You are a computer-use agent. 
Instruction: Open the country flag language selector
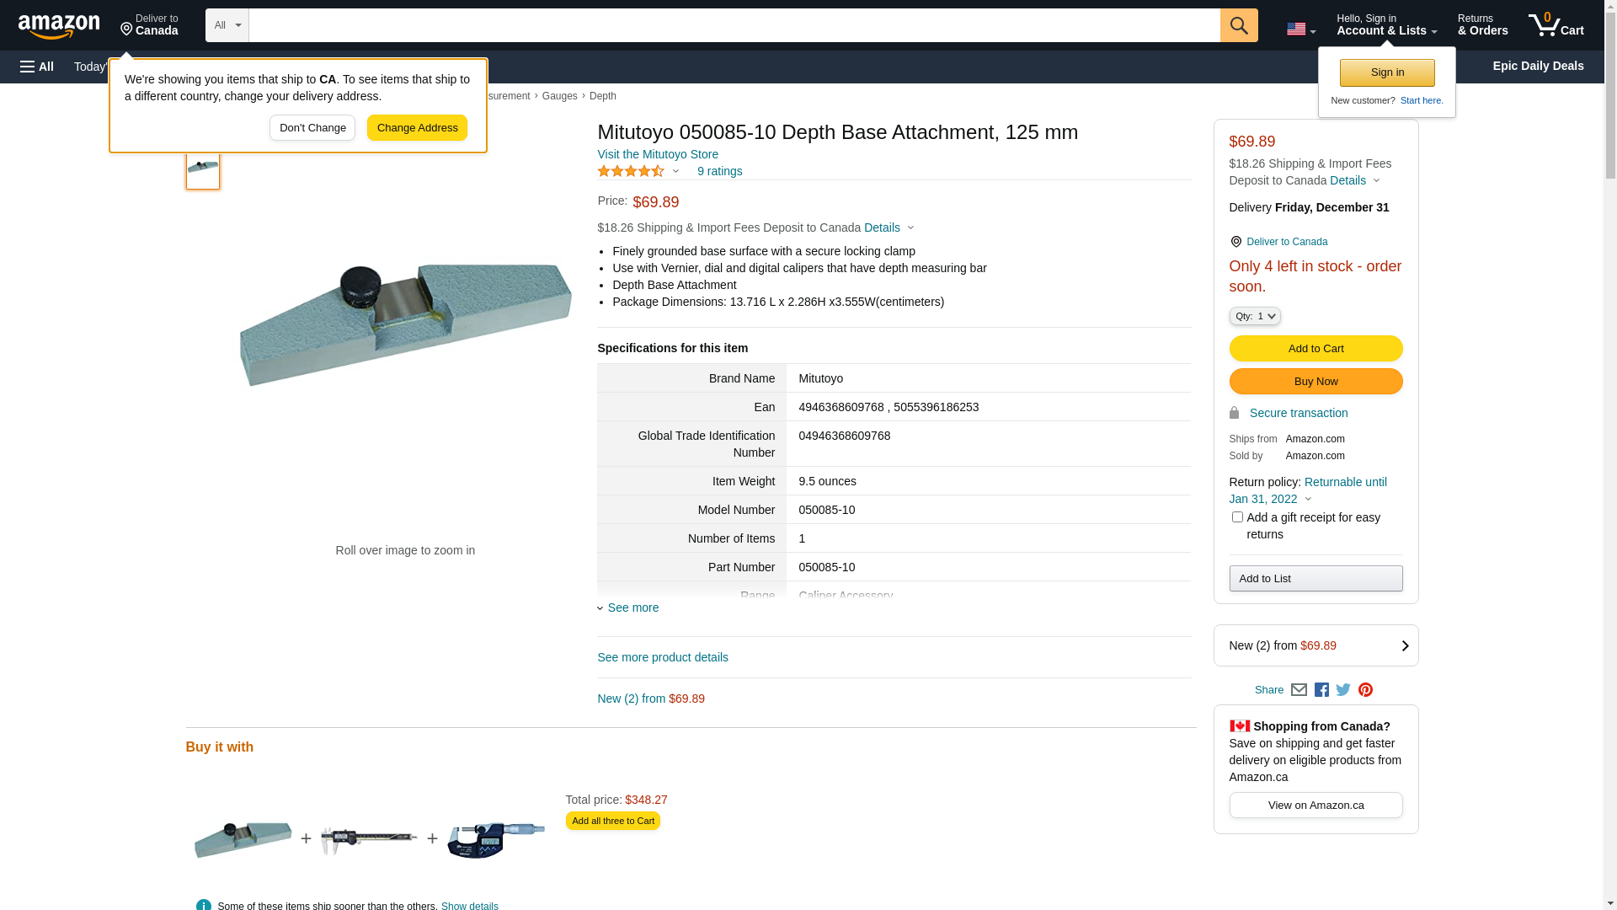[x=1300, y=29]
